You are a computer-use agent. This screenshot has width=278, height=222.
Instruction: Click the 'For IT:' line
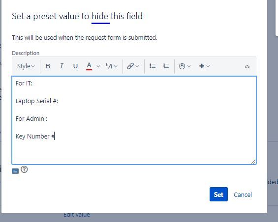24,83
